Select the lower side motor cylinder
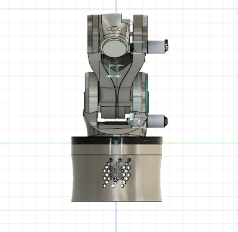238x232 pixels. click(156, 122)
